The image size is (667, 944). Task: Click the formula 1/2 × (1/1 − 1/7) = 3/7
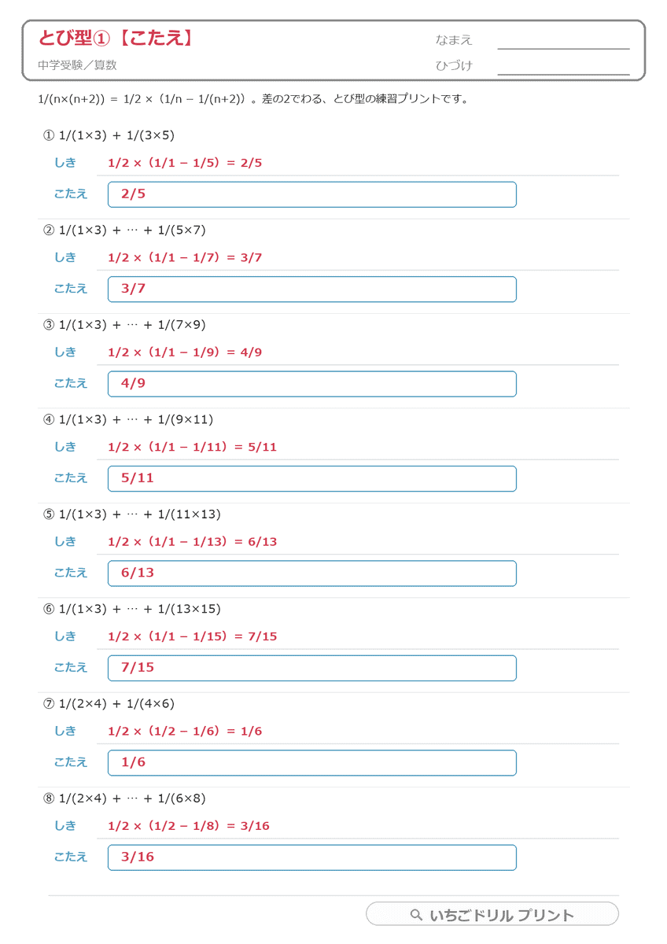tap(185, 257)
